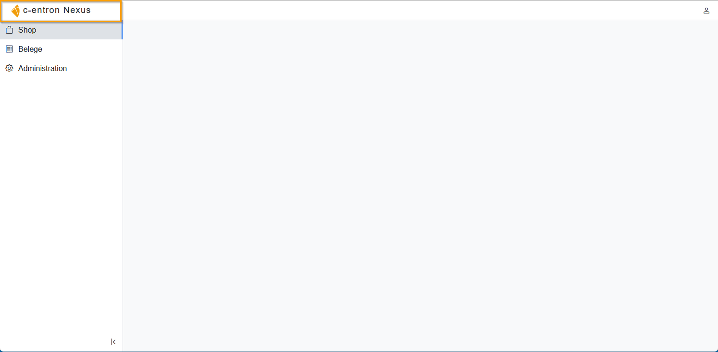
Task: Click the Shop shopping bag icon
Action: tap(9, 30)
